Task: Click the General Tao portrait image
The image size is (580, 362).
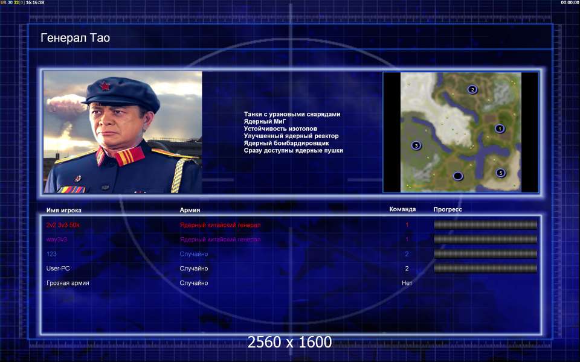Action: (x=123, y=132)
